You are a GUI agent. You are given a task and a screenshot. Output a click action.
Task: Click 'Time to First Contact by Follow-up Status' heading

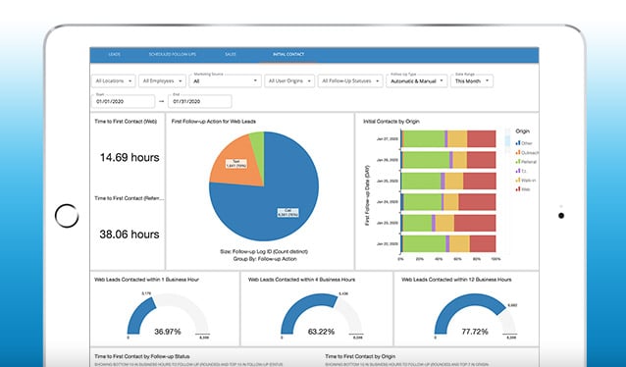[142, 356]
